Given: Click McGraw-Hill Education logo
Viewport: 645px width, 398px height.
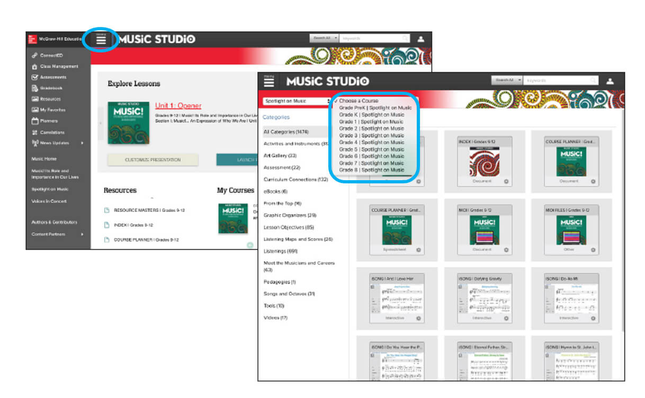Looking at the screenshot, I should click(31, 39).
